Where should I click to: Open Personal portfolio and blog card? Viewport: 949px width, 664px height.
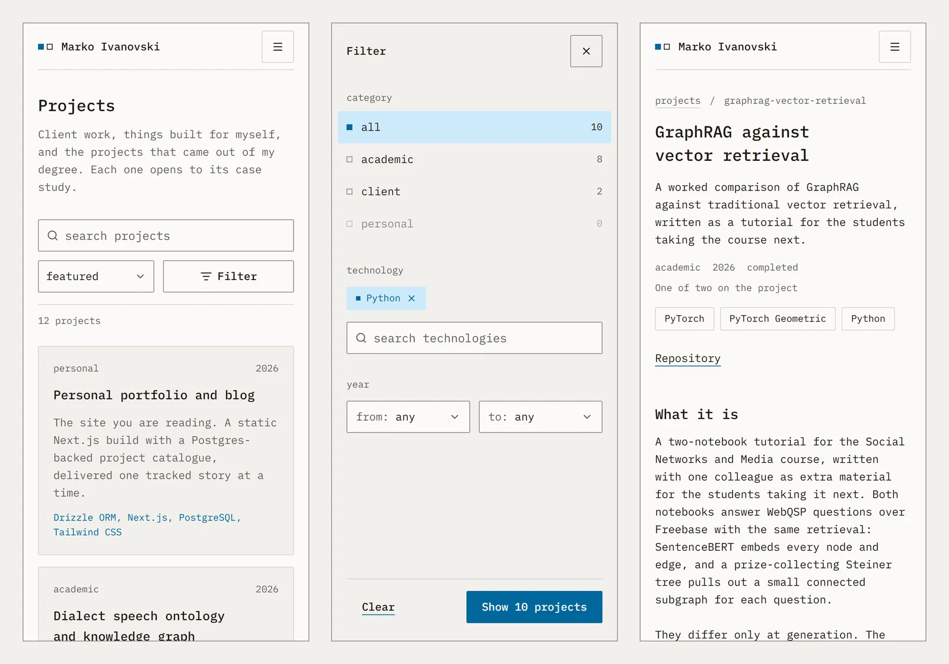pos(166,451)
